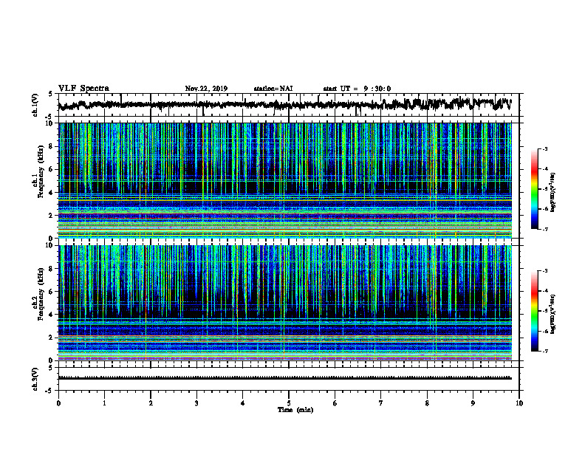Click the time axis tick label 10
Image resolution: width=585 pixels, height=452 pixels.
click(x=519, y=403)
